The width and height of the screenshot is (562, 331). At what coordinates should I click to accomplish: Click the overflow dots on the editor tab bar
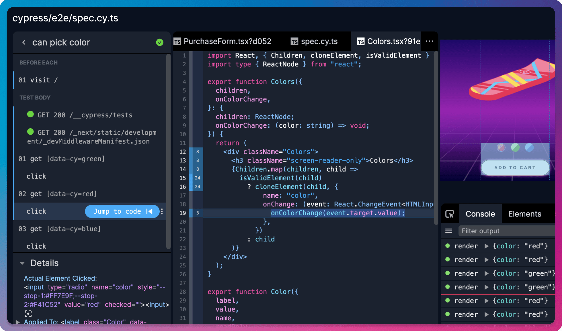point(429,41)
